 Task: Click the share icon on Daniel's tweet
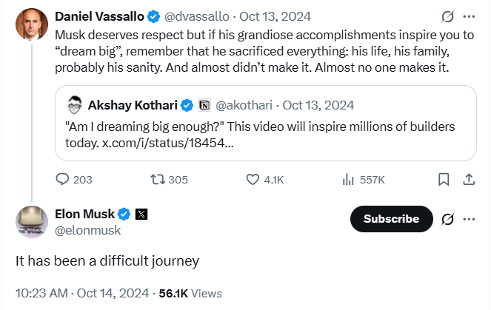click(468, 179)
